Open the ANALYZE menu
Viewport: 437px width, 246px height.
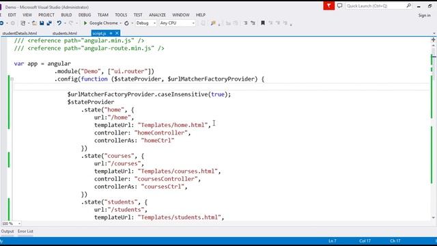point(157,15)
